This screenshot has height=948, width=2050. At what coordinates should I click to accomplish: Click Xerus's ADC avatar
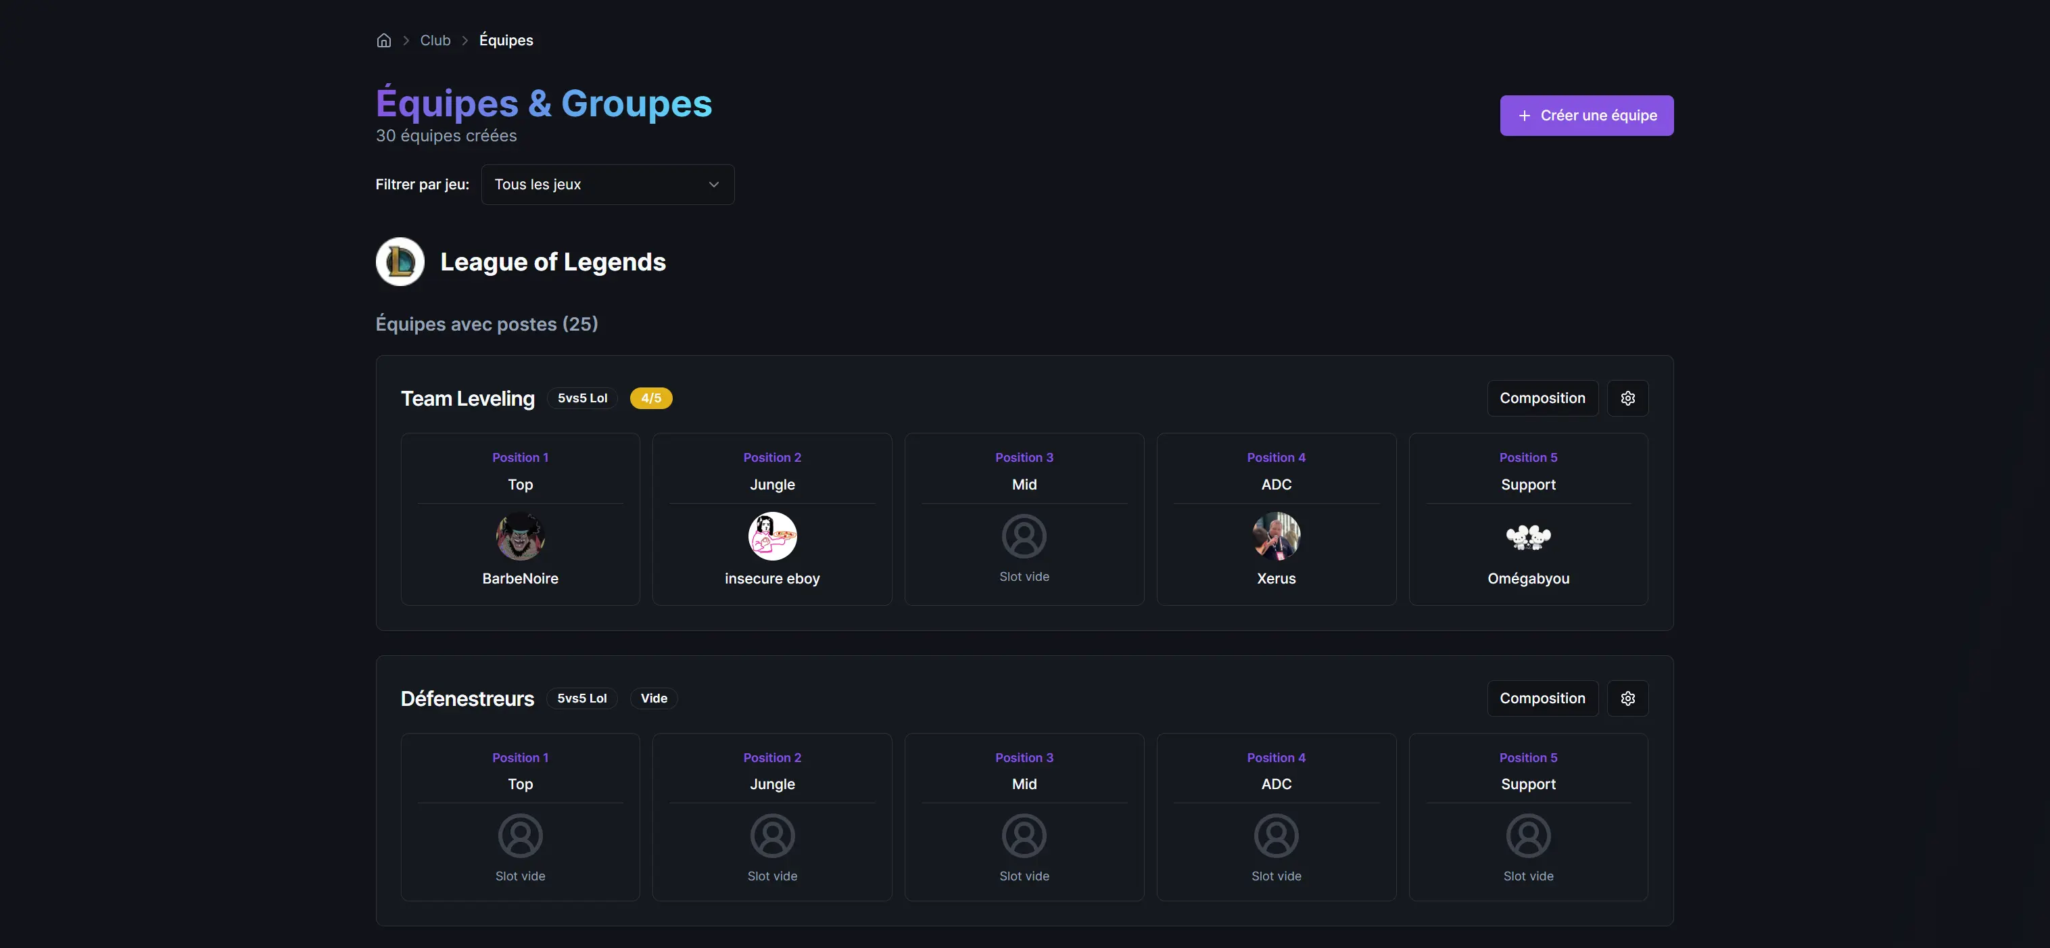1276,536
